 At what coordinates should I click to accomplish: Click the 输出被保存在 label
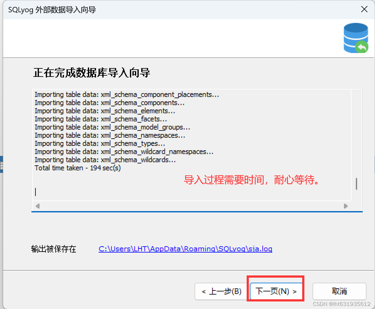(54, 249)
